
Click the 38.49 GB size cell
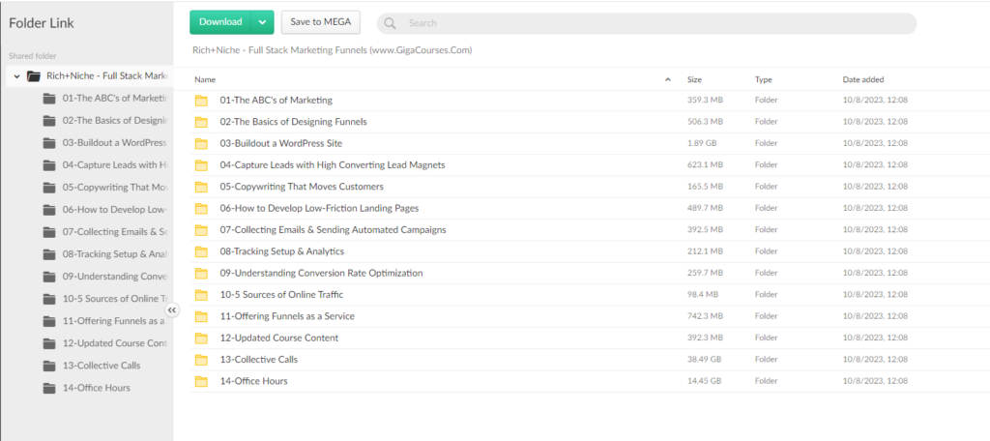[x=704, y=360]
